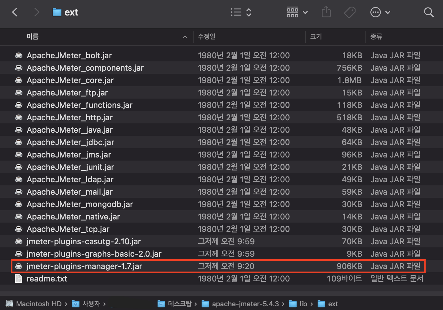Click apache-jmeter-5.4.3 in the path bar
The width and height of the screenshot is (443, 310).
click(x=240, y=304)
